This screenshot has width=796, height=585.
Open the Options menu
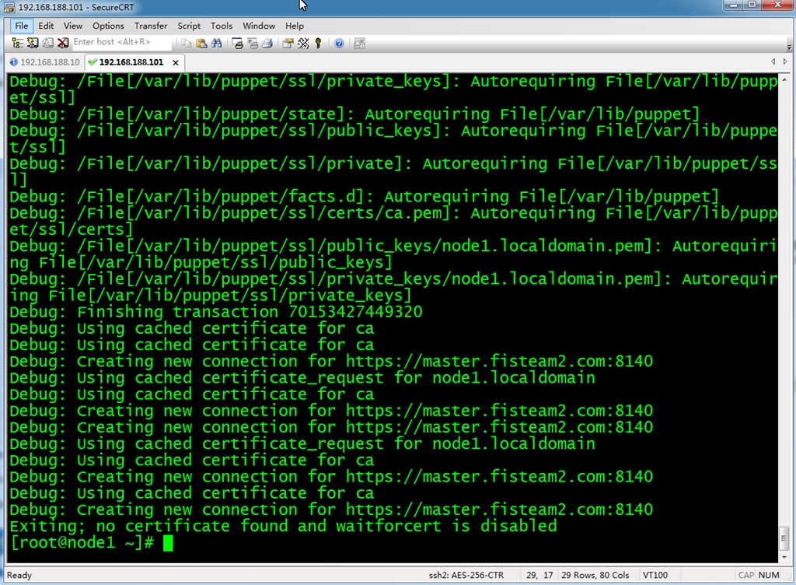(107, 26)
